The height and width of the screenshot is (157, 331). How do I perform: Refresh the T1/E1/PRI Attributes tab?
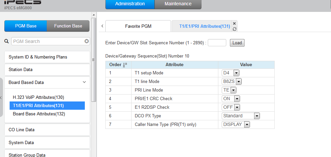click(235, 29)
